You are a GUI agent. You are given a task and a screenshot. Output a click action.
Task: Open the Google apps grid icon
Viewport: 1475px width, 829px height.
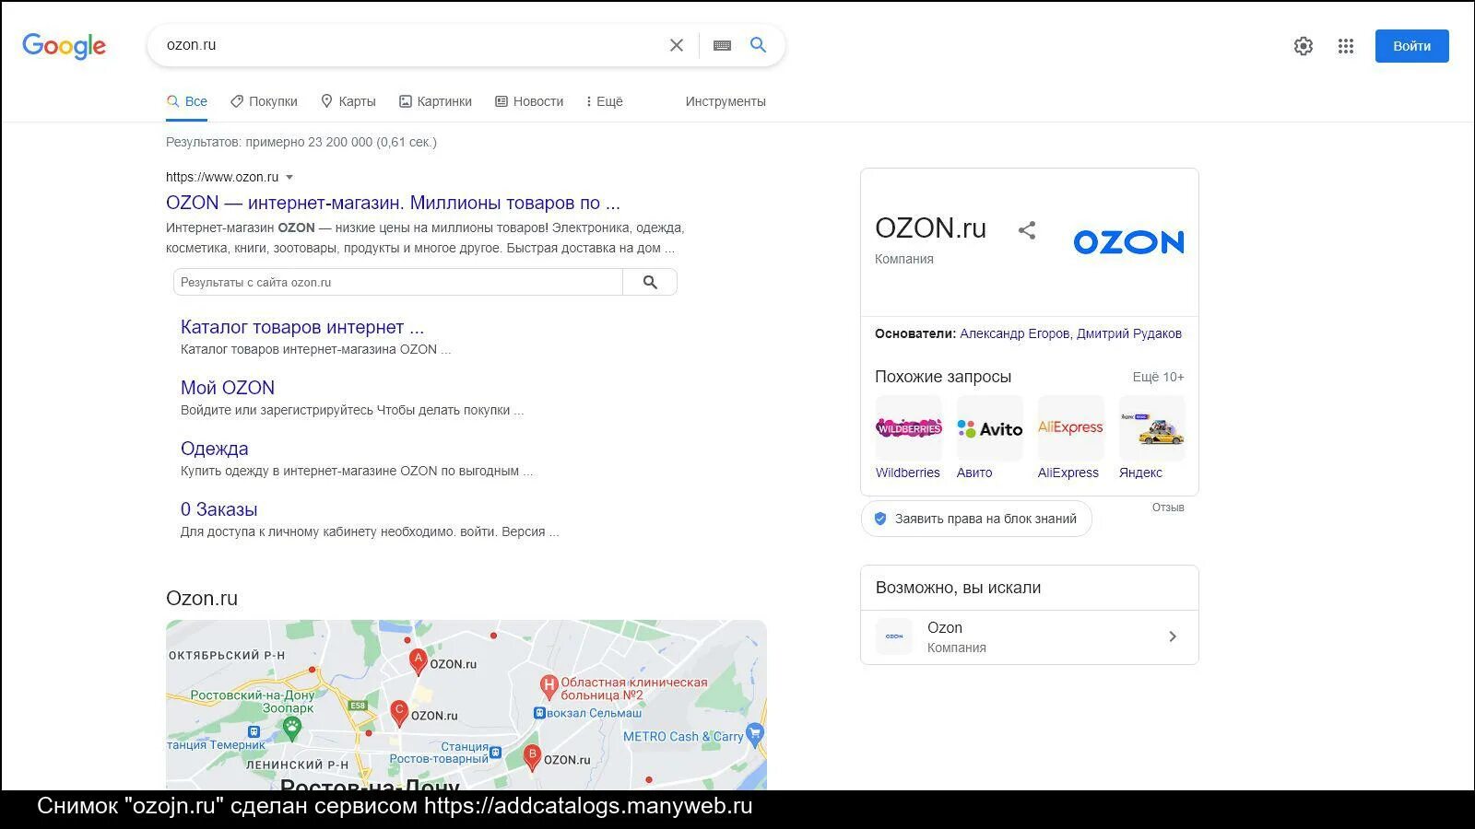coord(1346,46)
